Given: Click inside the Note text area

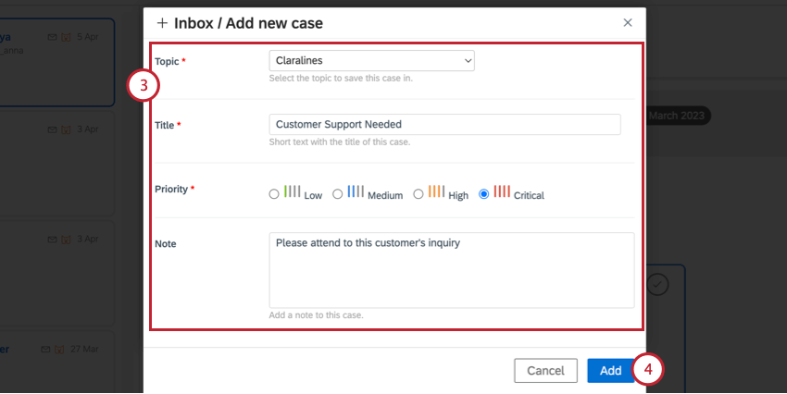Looking at the screenshot, I should click(451, 269).
